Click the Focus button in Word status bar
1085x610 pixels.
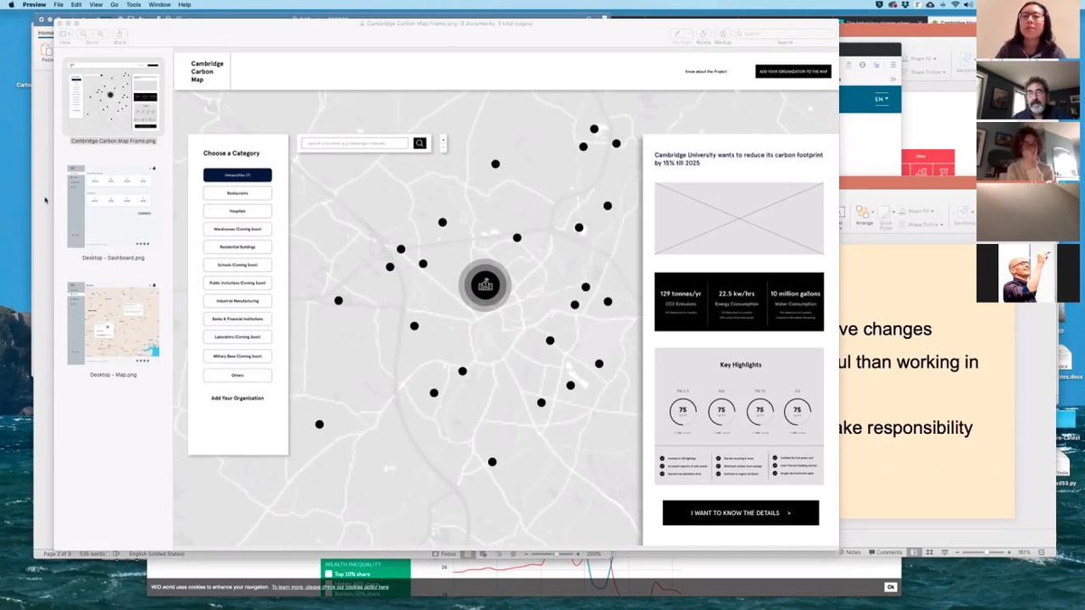[x=443, y=553]
